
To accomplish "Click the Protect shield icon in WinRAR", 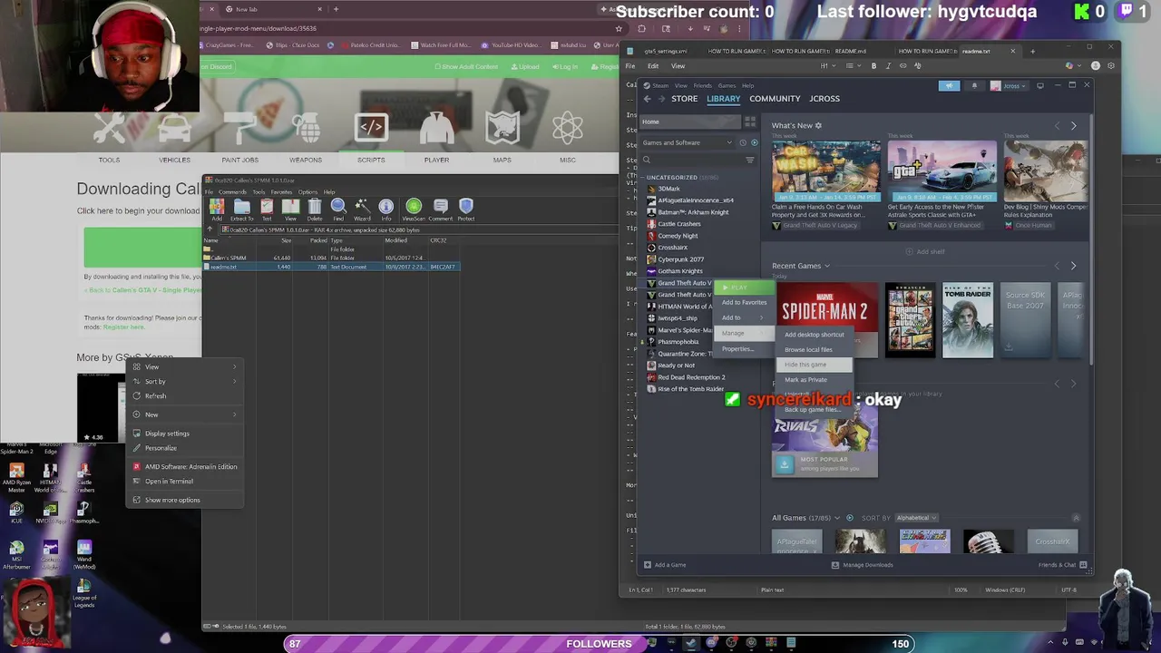I will pos(466,210).
